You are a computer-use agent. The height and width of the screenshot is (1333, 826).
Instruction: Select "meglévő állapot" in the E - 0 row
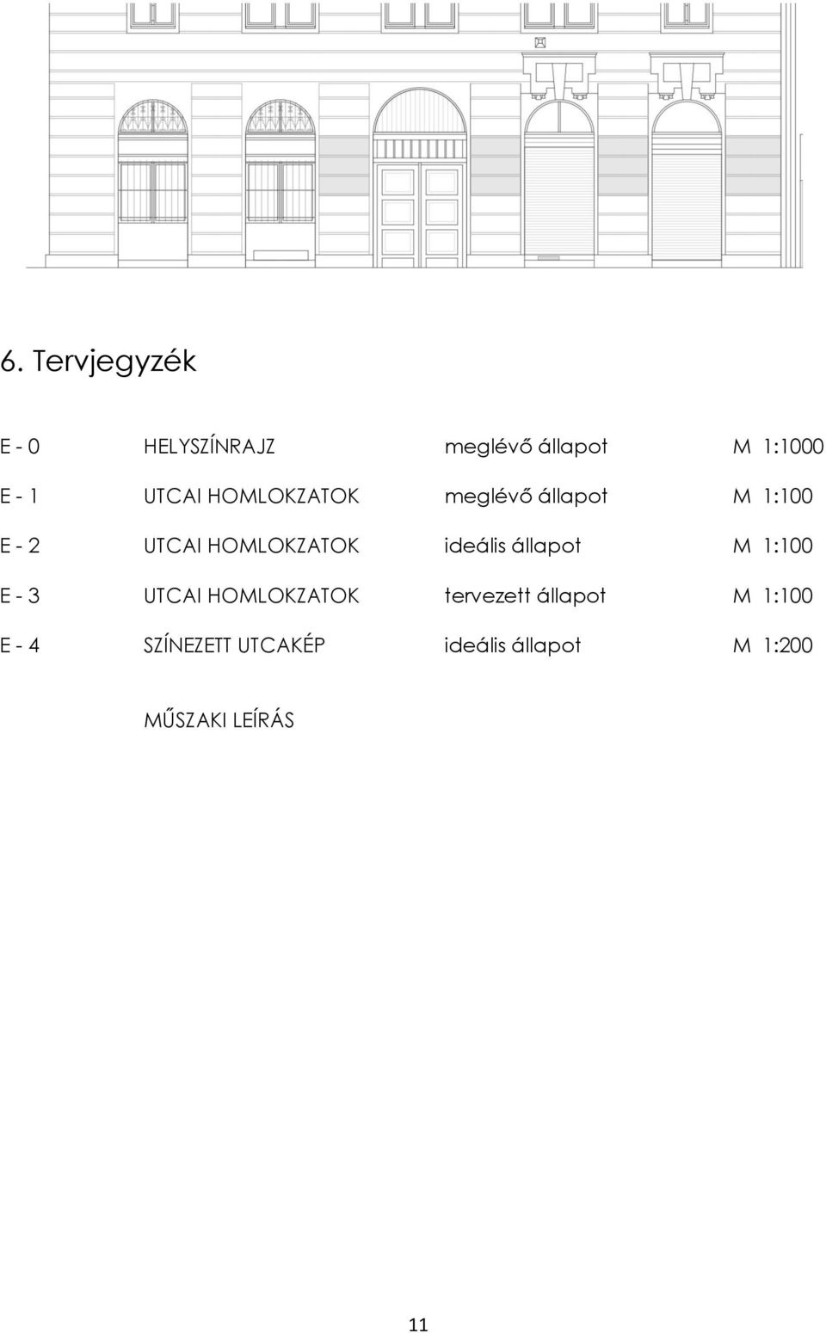(526, 447)
